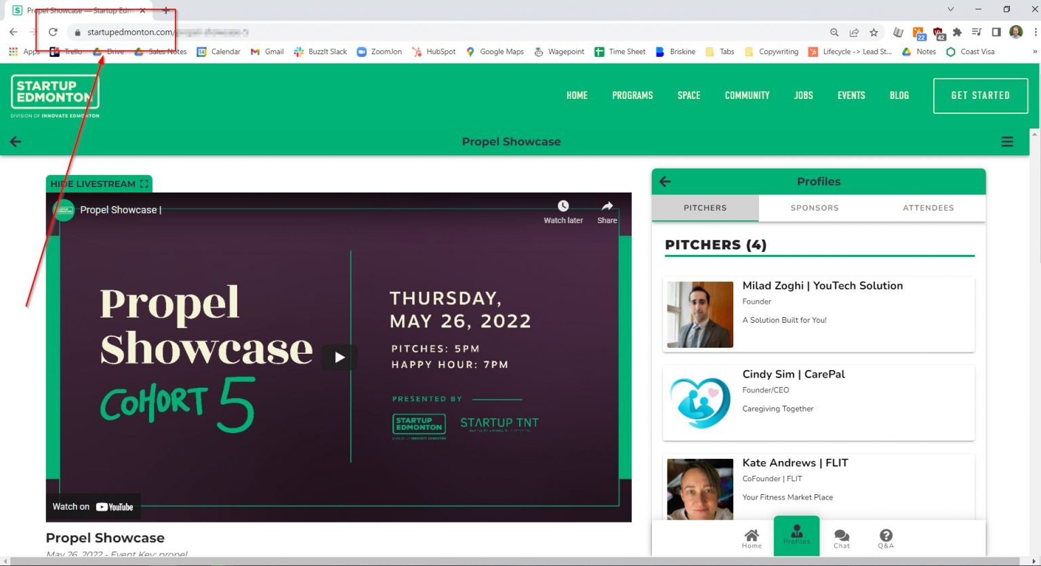
Task: Click the share page icon in address bar
Action: pos(854,32)
